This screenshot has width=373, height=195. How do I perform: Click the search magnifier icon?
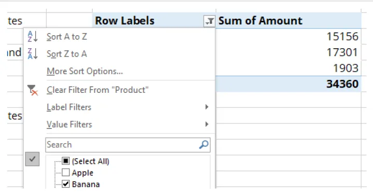coord(204,145)
